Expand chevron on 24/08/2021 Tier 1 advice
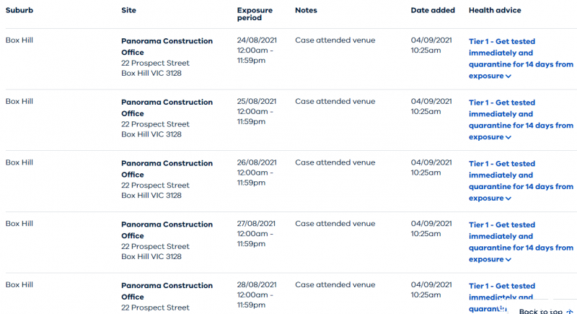The width and height of the screenshot is (577, 314). tap(508, 77)
